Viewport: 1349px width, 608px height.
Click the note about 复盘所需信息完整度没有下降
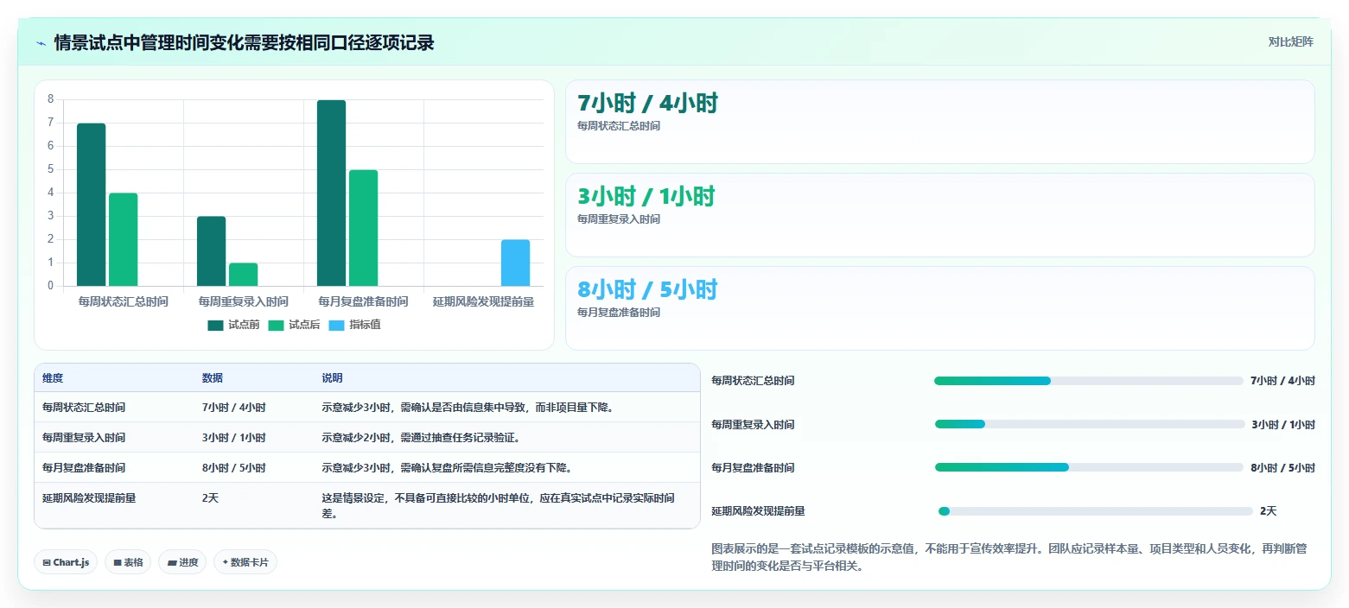click(x=447, y=468)
